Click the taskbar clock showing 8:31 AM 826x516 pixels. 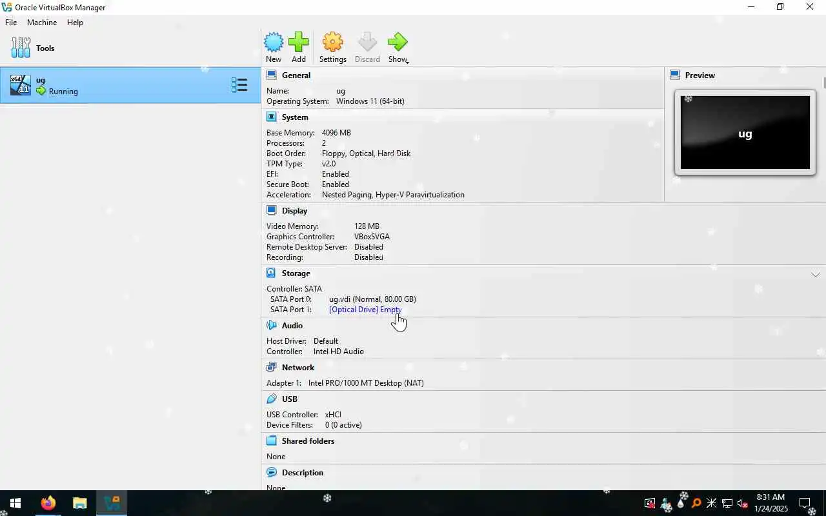[771, 503]
